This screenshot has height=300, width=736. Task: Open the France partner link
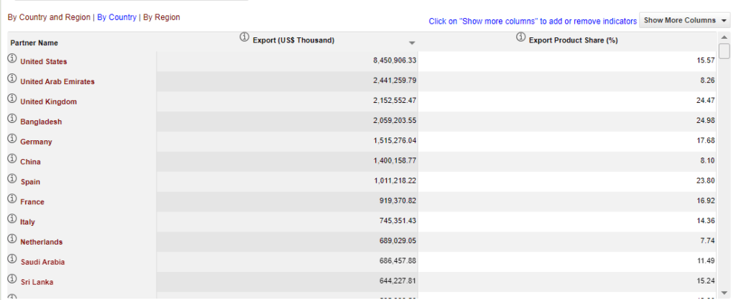[x=32, y=202]
